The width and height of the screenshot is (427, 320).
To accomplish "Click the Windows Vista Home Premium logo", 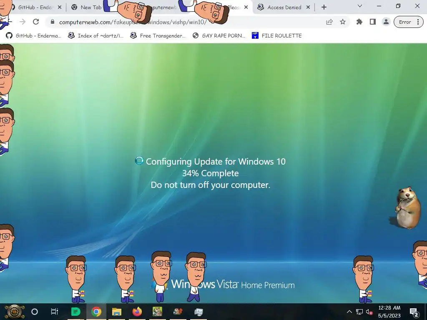I will pos(223,284).
